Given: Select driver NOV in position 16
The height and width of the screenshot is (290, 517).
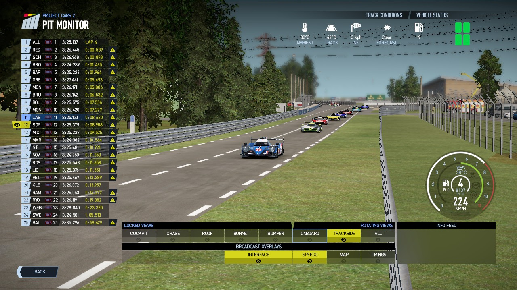Looking at the screenshot, I should 69,155.
